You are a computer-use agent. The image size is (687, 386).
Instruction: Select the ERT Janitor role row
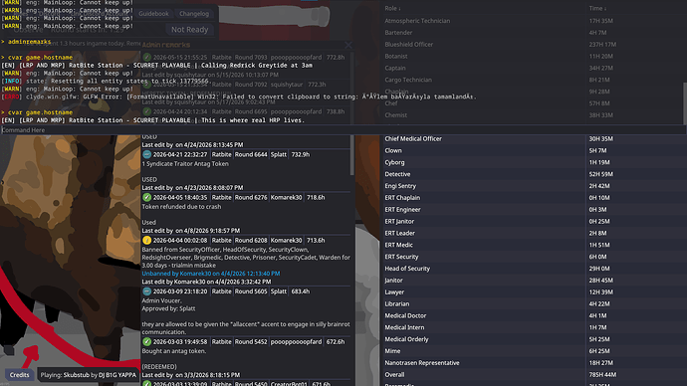tap(534, 222)
